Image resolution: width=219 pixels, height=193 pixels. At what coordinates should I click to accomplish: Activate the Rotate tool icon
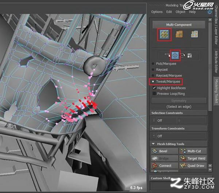(x=182, y=55)
